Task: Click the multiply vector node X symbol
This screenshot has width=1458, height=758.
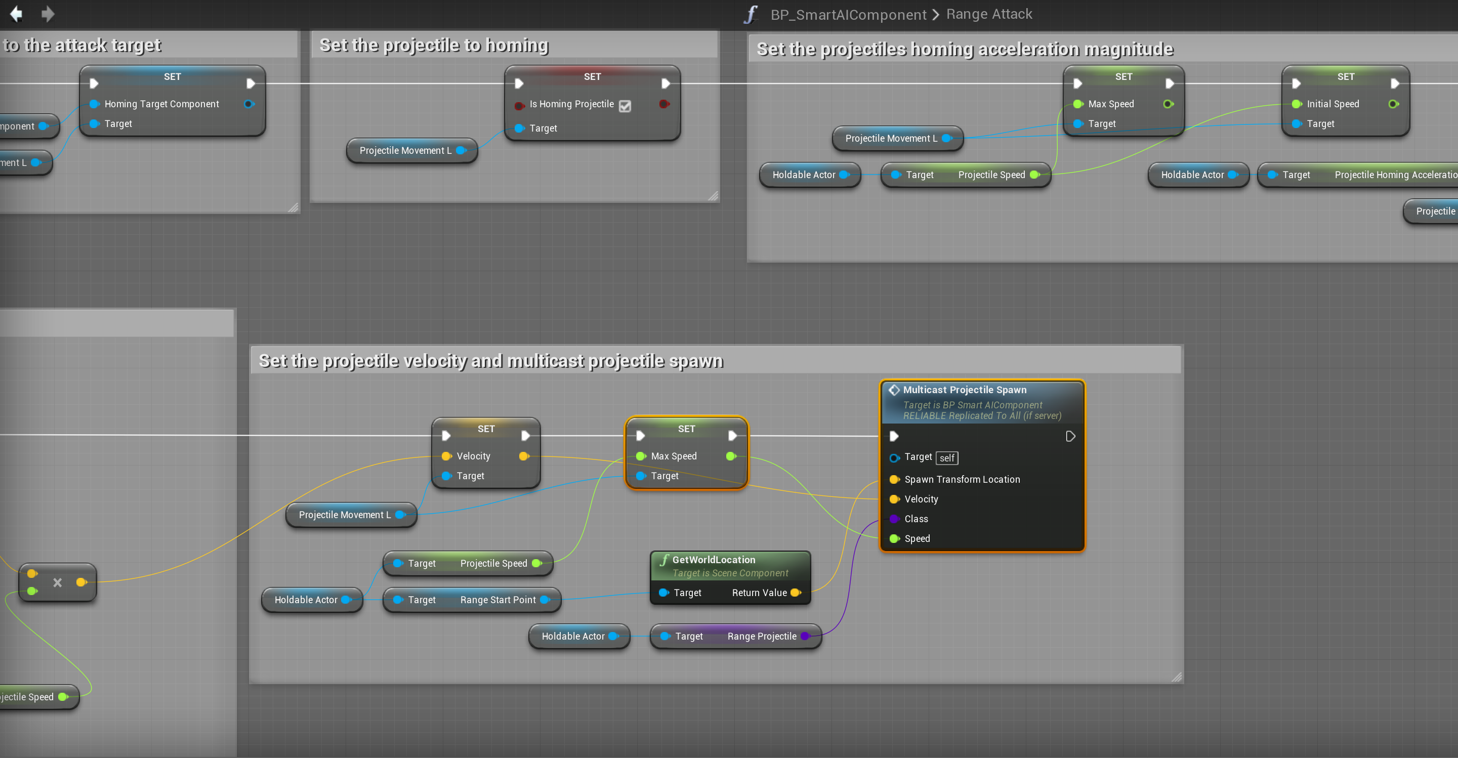Action: 57,582
